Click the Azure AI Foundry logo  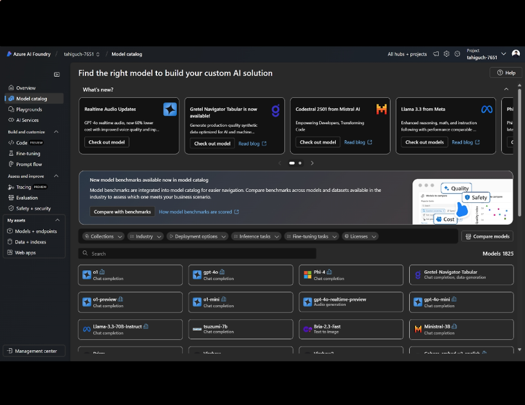coord(9,54)
